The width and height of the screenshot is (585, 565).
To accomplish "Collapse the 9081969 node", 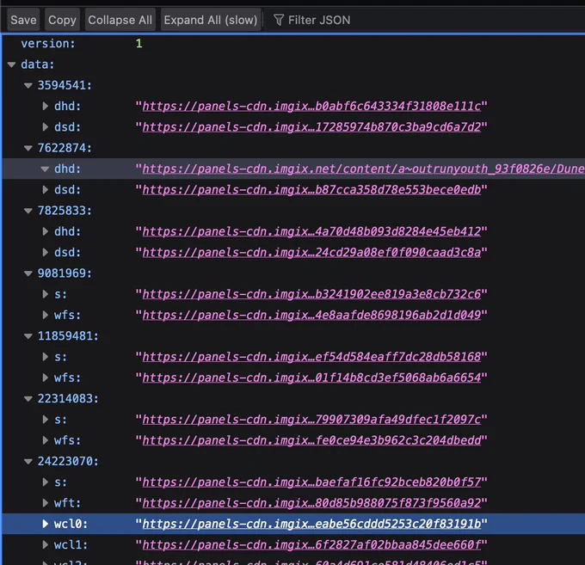I will click(28, 273).
